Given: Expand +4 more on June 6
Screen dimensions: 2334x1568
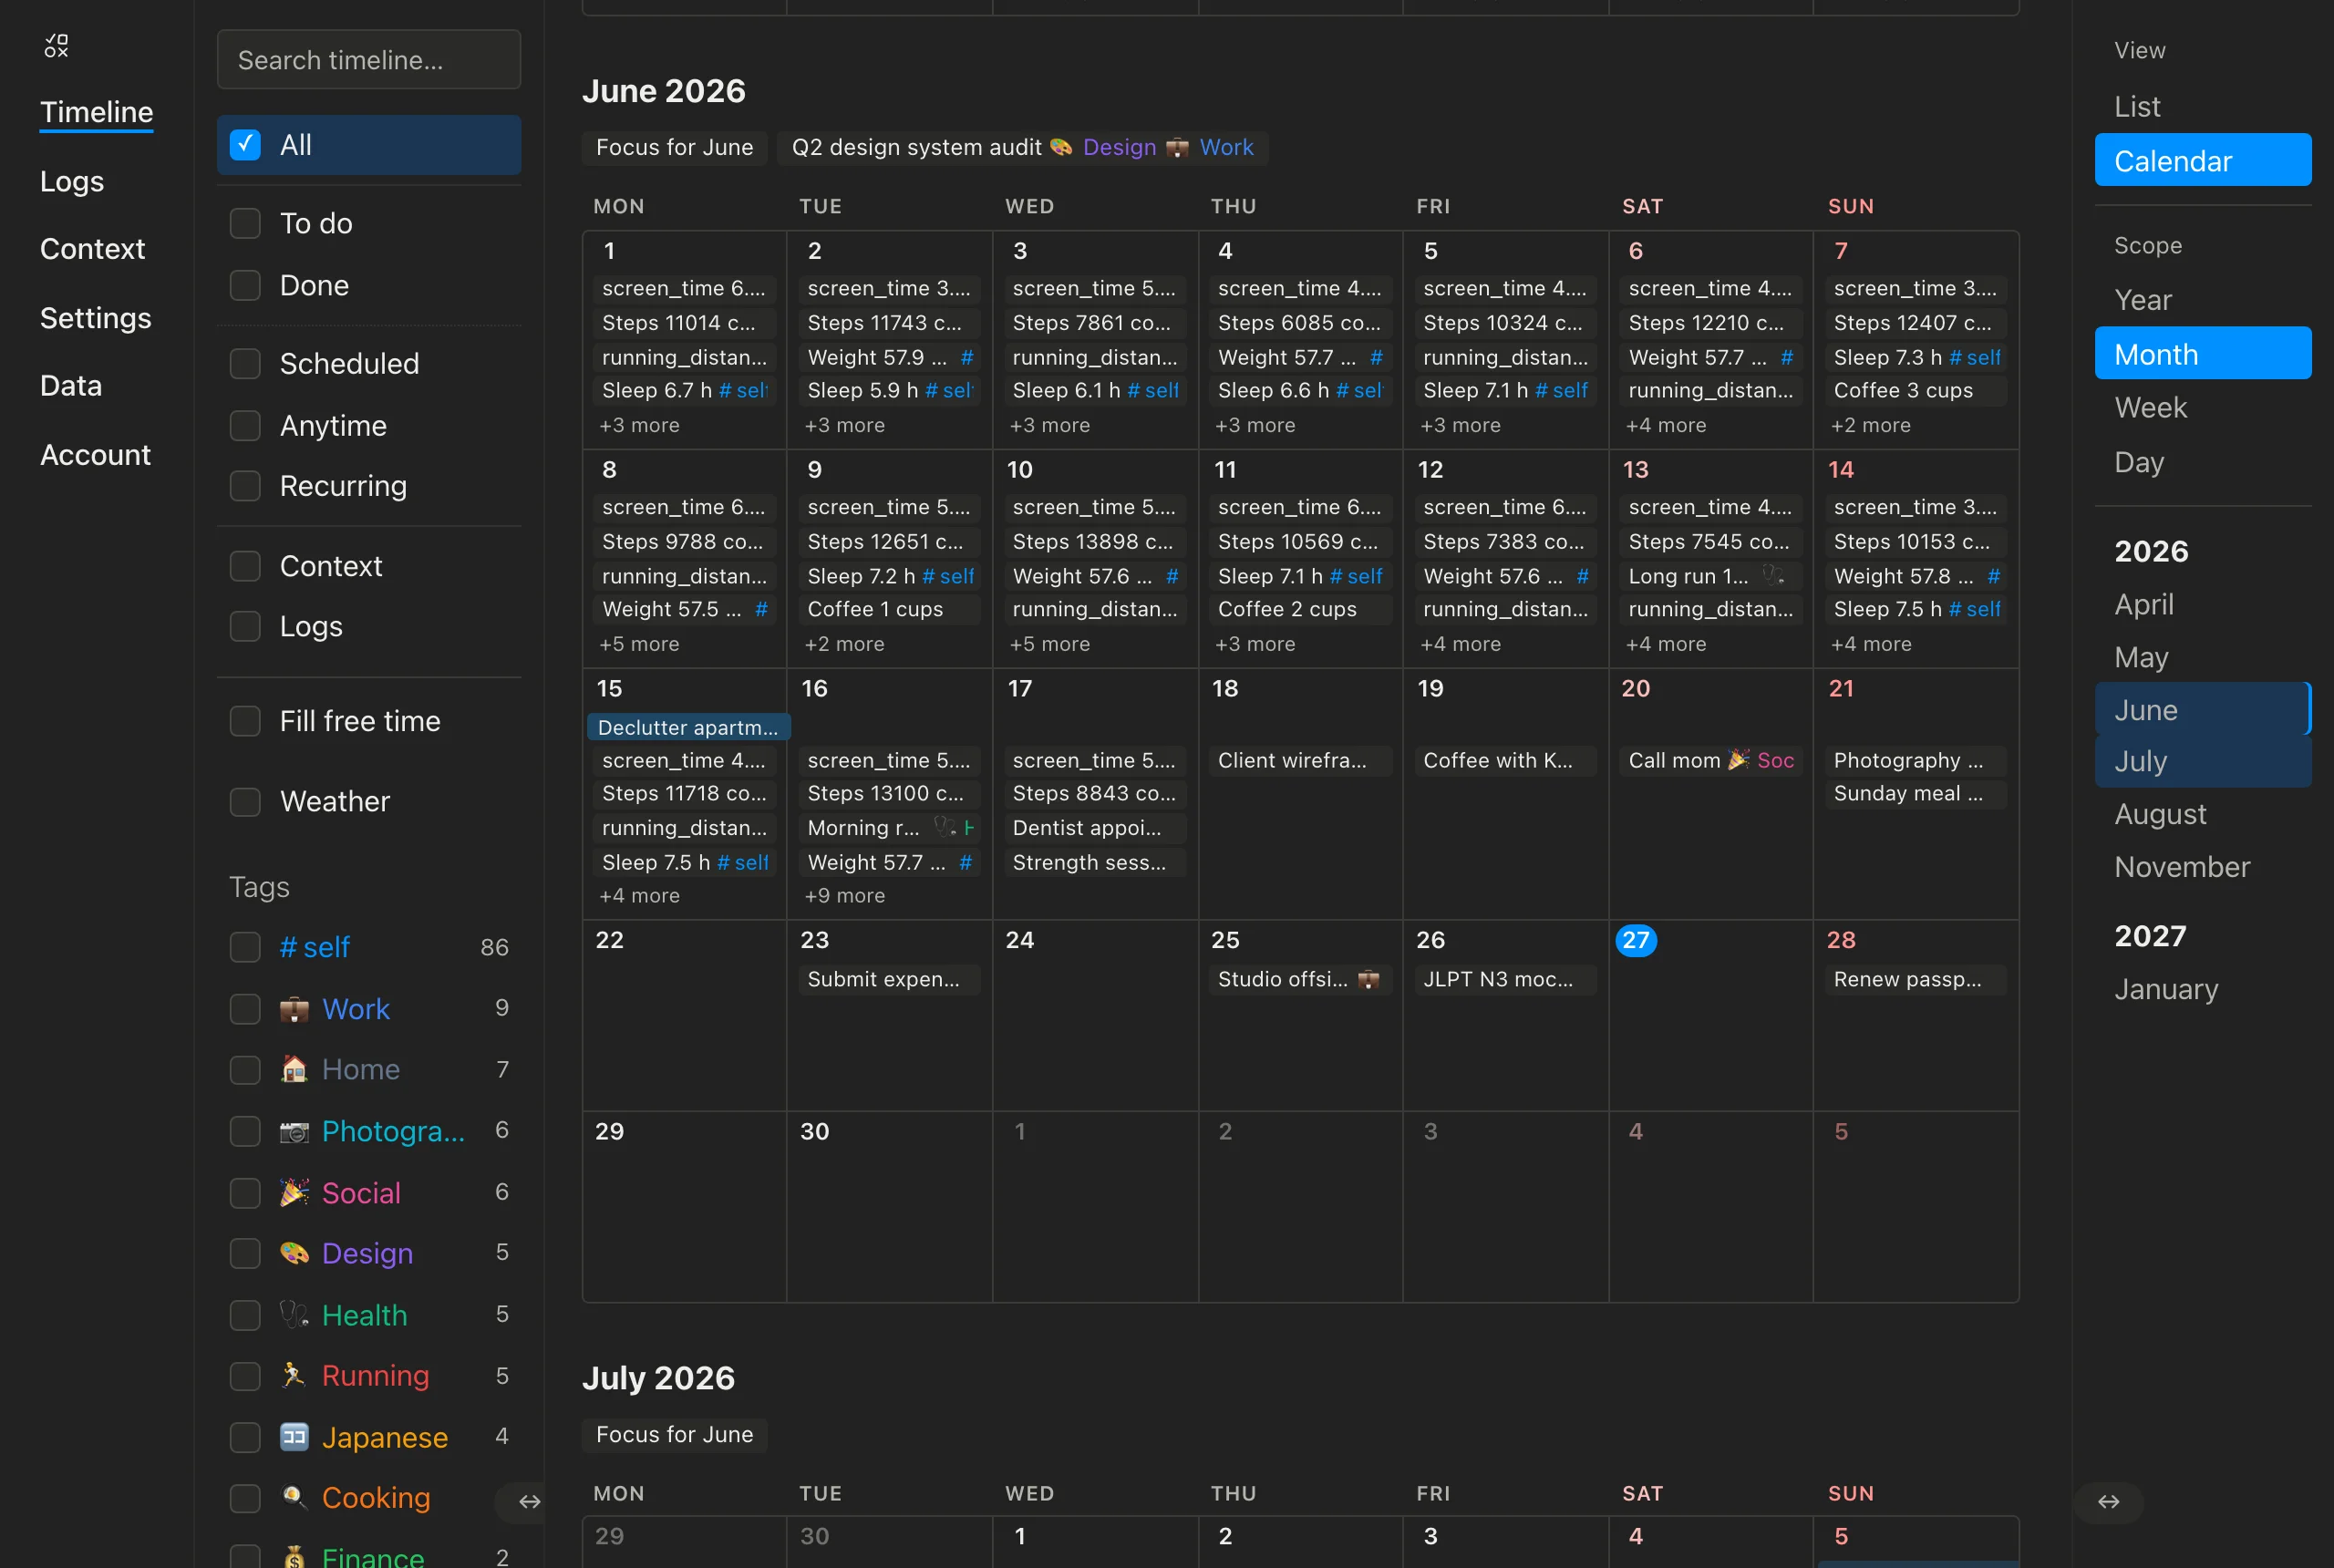Looking at the screenshot, I should (1666, 425).
